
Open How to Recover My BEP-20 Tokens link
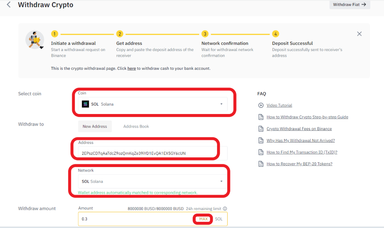pos(299,164)
